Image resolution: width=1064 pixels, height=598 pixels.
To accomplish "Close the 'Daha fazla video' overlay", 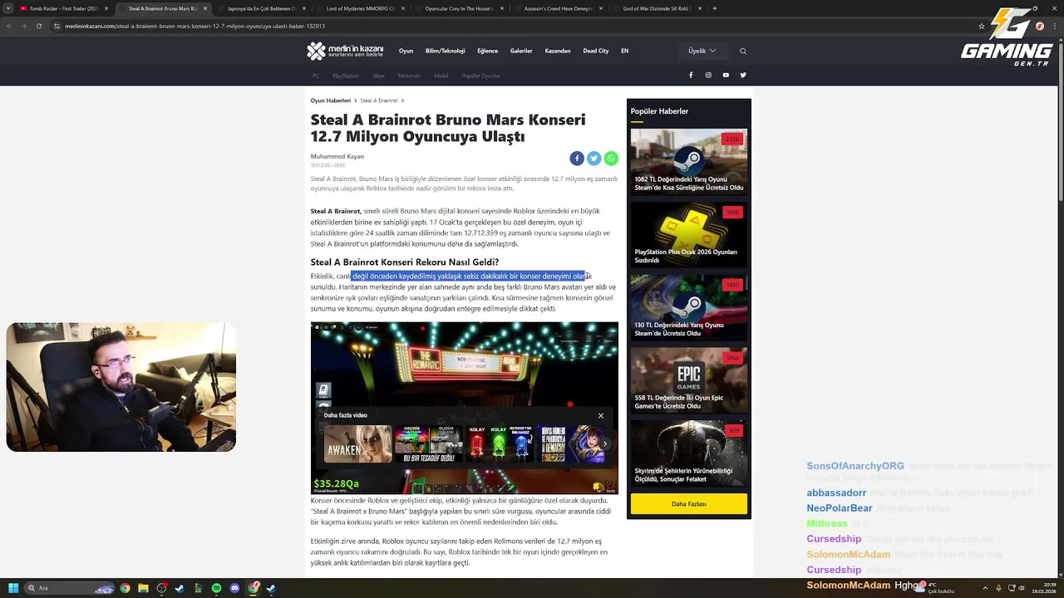I will 601,415.
